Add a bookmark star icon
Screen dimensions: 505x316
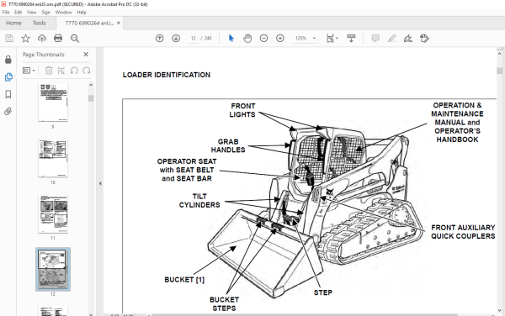25,39
